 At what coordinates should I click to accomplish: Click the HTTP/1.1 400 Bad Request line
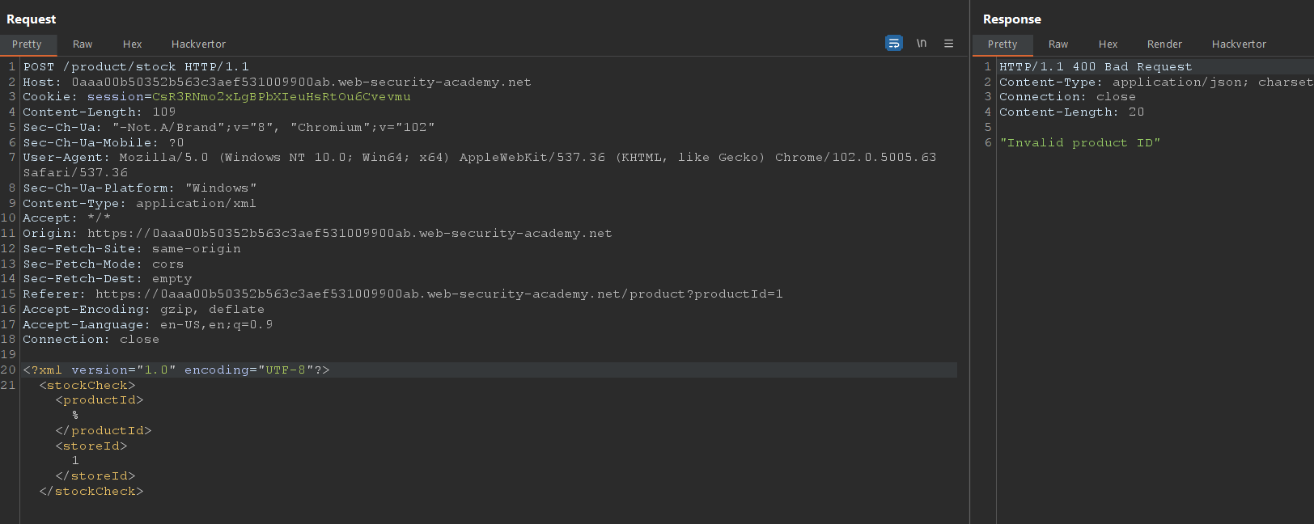point(1095,67)
